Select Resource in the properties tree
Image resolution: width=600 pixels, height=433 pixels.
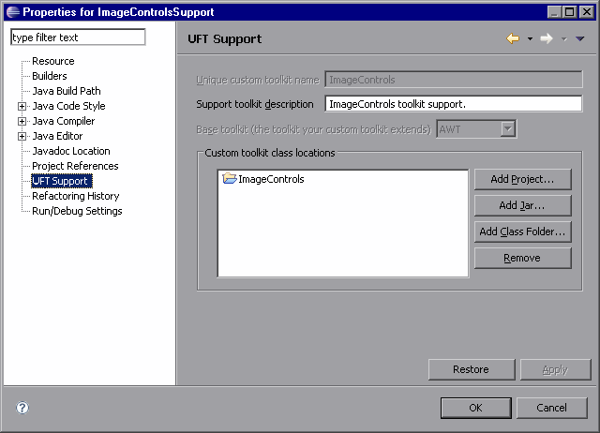[x=53, y=61]
